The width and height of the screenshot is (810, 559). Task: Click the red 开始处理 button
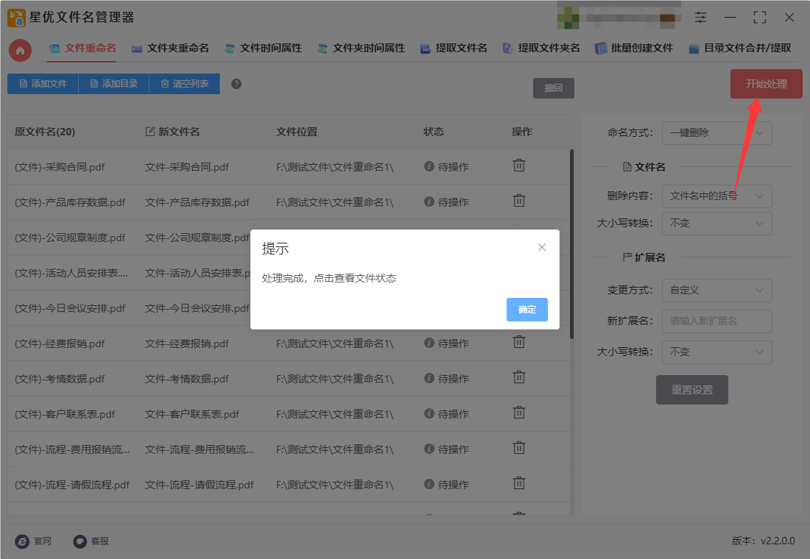[x=766, y=84]
